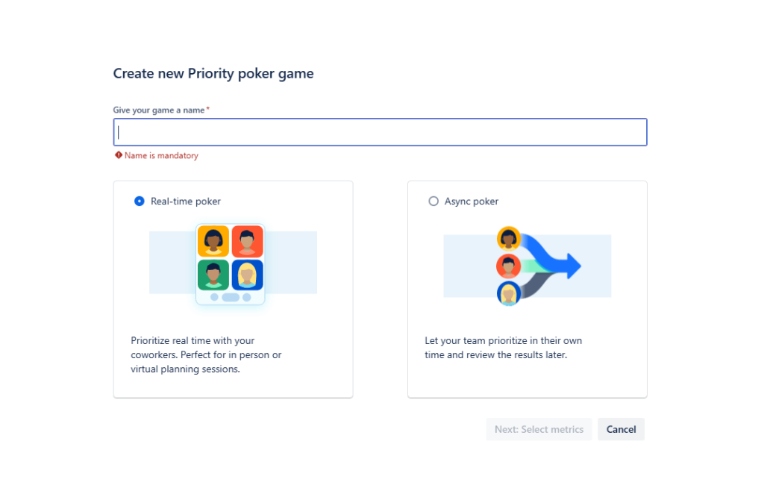Click the green-background avatar in Real-time poker grid

(213, 275)
